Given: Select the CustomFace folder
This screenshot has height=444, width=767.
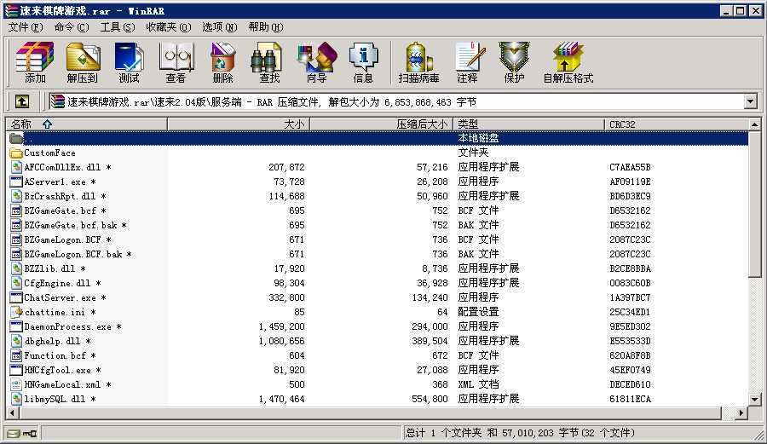Looking at the screenshot, I should 49,153.
